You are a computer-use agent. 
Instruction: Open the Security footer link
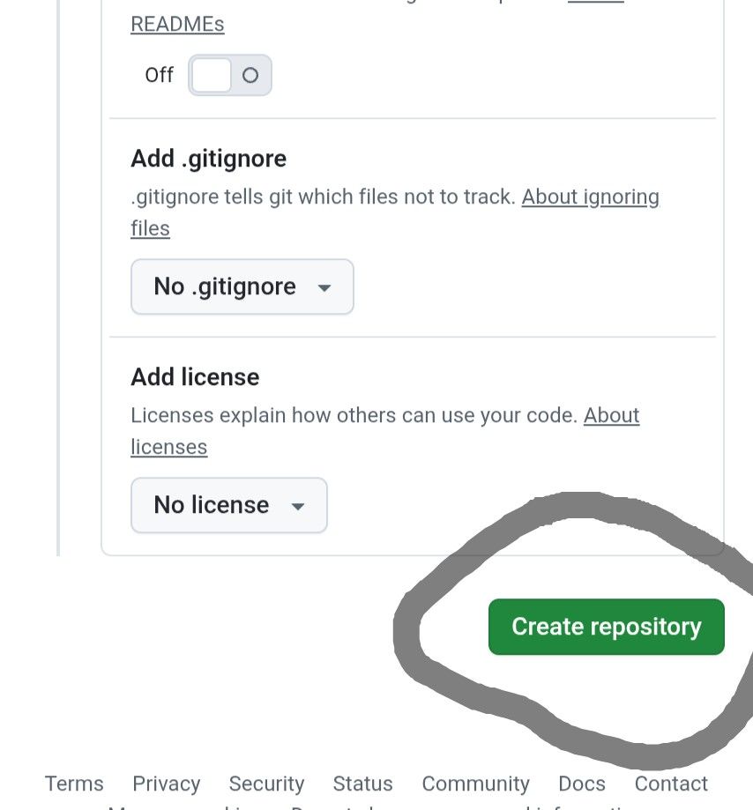266,784
